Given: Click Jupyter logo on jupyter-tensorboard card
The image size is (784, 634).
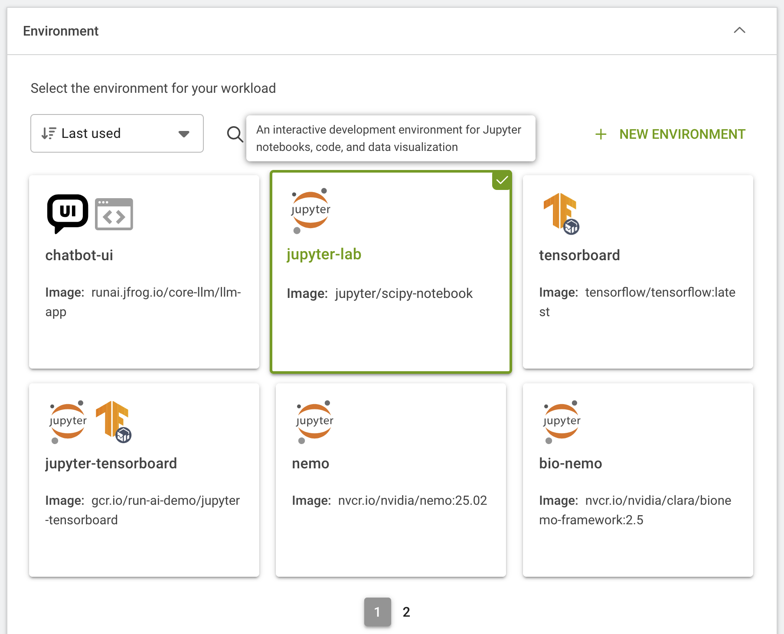Looking at the screenshot, I should point(68,422).
